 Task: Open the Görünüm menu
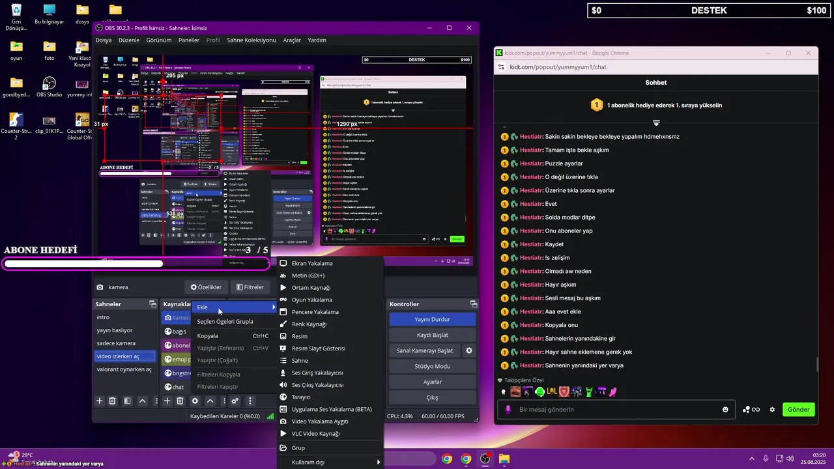[159, 40]
